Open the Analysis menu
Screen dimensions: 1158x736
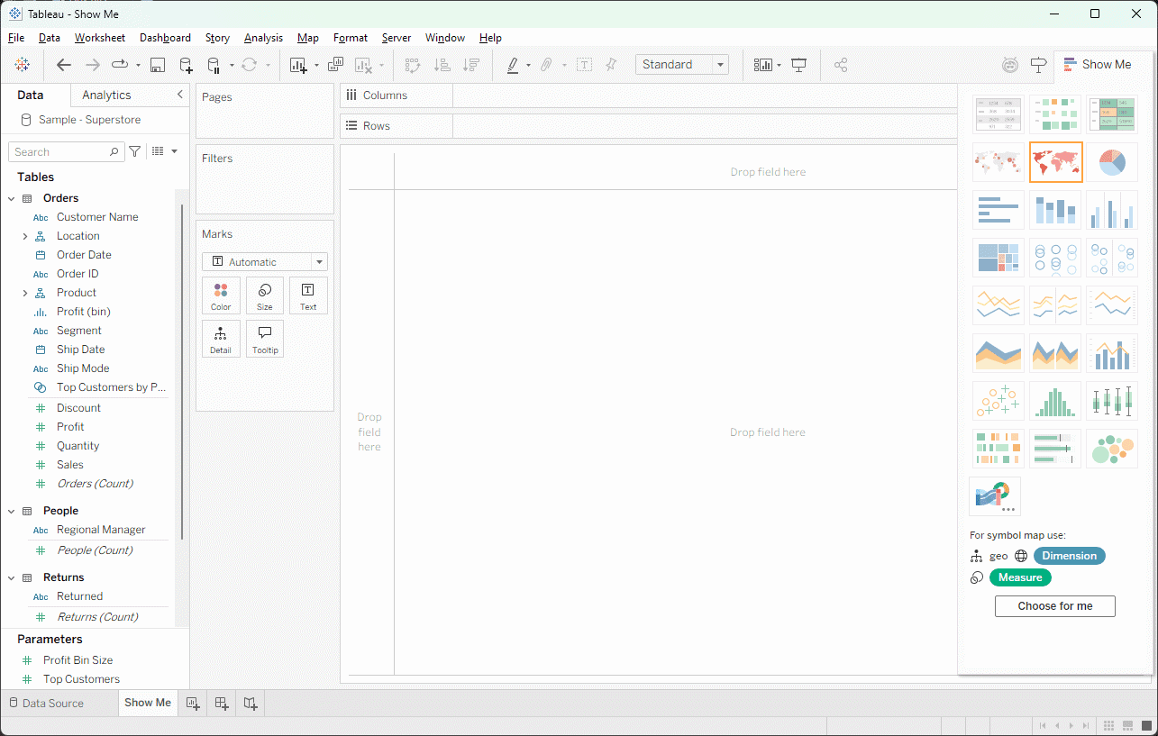263,38
